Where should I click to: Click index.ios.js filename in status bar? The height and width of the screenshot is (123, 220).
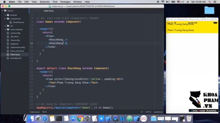point(35,112)
